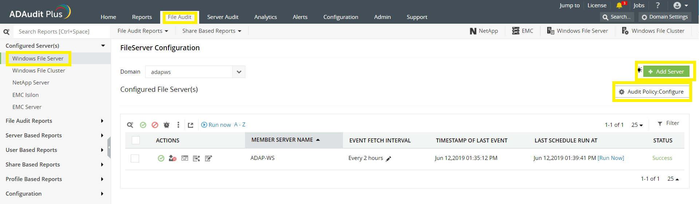Viewport: 699px width, 204px height.
Task: Click the green enable icon in table toolbar
Action: [x=143, y=125]
